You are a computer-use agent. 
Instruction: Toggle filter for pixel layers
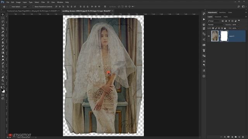(222, 21)
